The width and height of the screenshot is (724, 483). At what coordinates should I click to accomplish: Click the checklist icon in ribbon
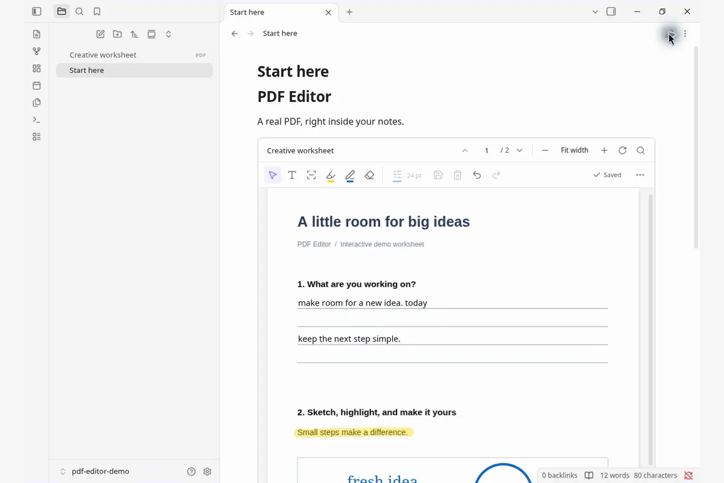pyautogui.click(x=37, y=136)
